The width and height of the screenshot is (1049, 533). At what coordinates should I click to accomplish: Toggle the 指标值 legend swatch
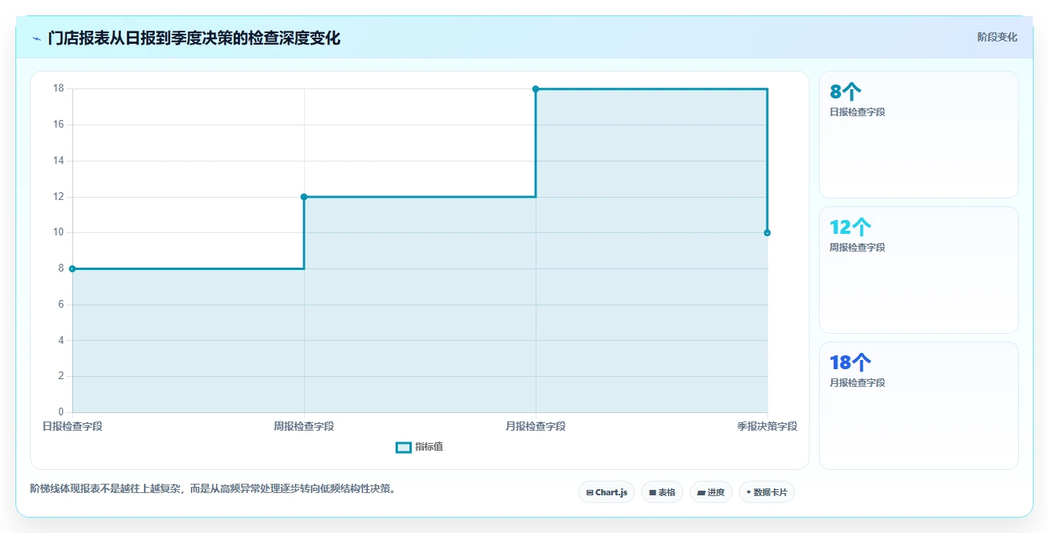(x=403, y=448)
